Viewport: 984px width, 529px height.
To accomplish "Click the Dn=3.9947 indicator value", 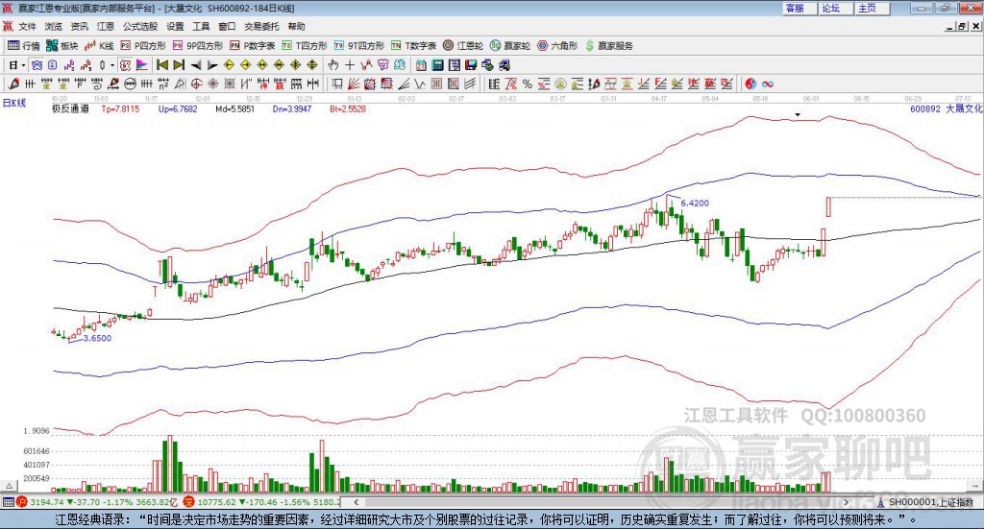I will (x=292, y=108).
